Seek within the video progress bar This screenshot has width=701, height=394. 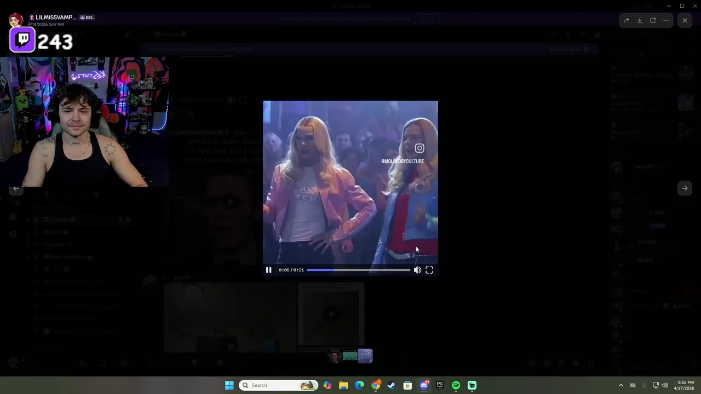click(x=358, y=270)
